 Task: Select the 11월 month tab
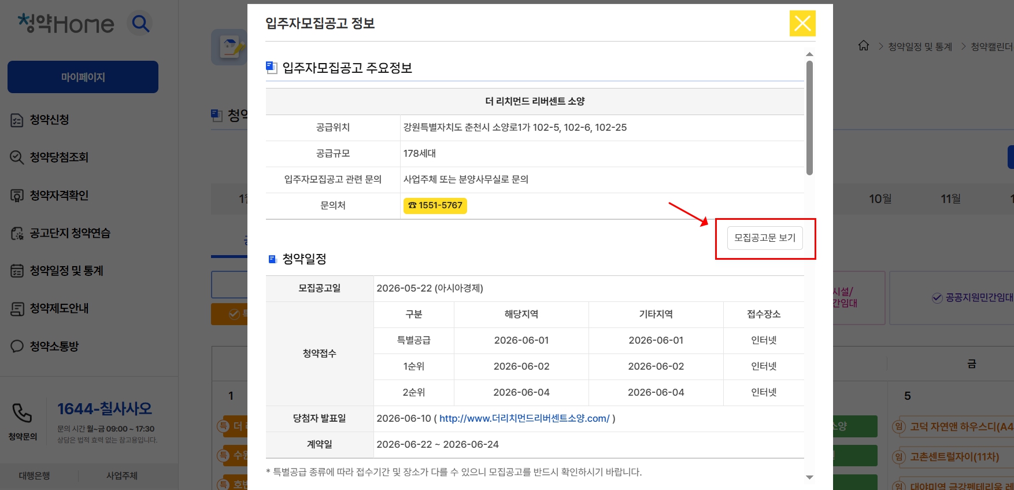point(950,199)
